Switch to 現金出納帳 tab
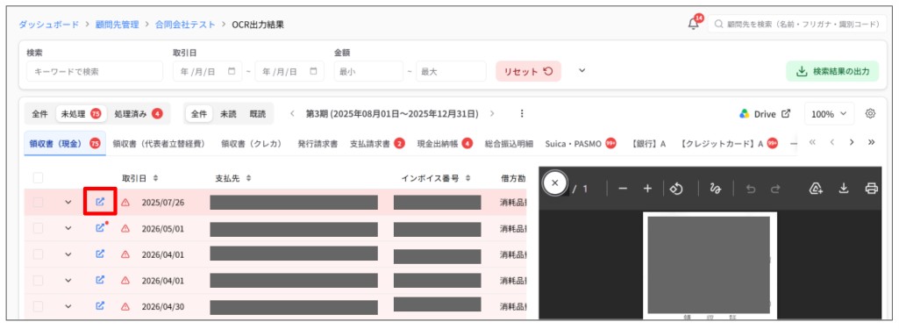 point(445,143)
